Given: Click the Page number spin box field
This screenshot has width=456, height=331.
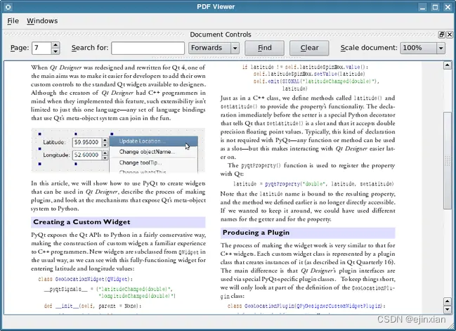Looking at the screenshot, I should click(x=41, y=48).
